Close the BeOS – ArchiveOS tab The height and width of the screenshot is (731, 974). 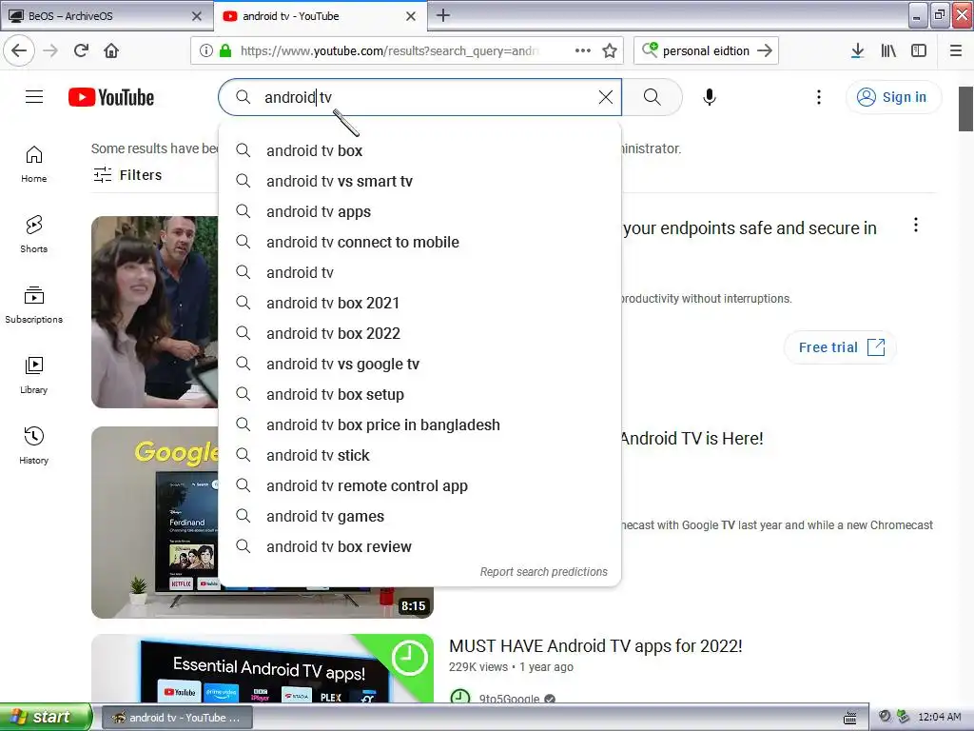(x=197, y=16)
